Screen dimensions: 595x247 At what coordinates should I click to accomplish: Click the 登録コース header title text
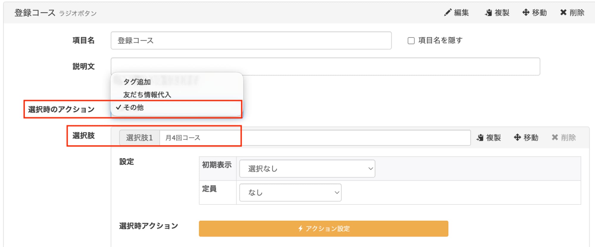tap(35, 13)
